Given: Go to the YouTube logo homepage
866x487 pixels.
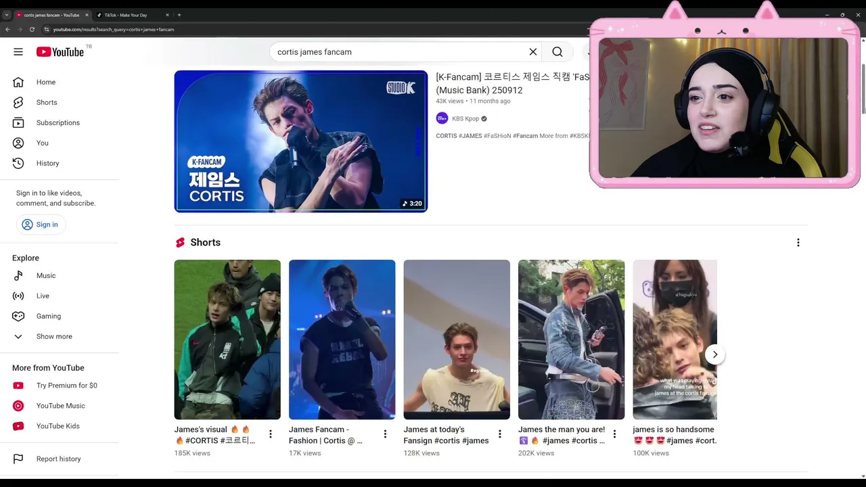Looking at the screenshot, I should tap(60, 52).
